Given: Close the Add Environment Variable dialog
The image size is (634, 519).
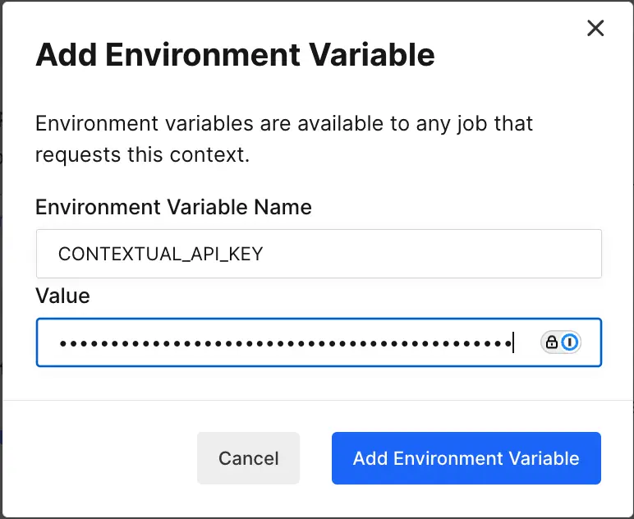Looking at the screenshot, I should [595, 29].
